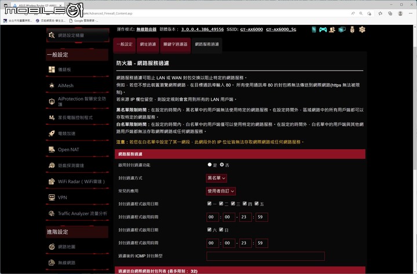Image resolution: width=417 pixels, height=274 pixels.
Task: Open 無線網路 wireless settings in sidebar
Action: tap(78, 262)
